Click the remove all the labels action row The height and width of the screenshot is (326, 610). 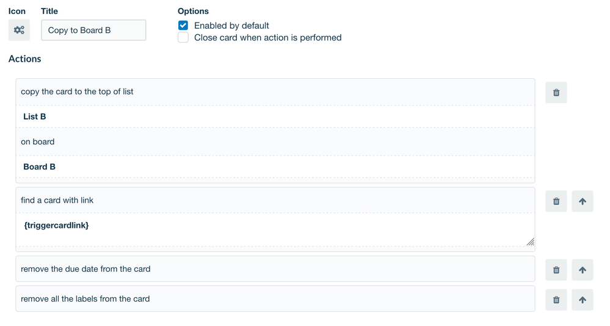tap(275, 299)
